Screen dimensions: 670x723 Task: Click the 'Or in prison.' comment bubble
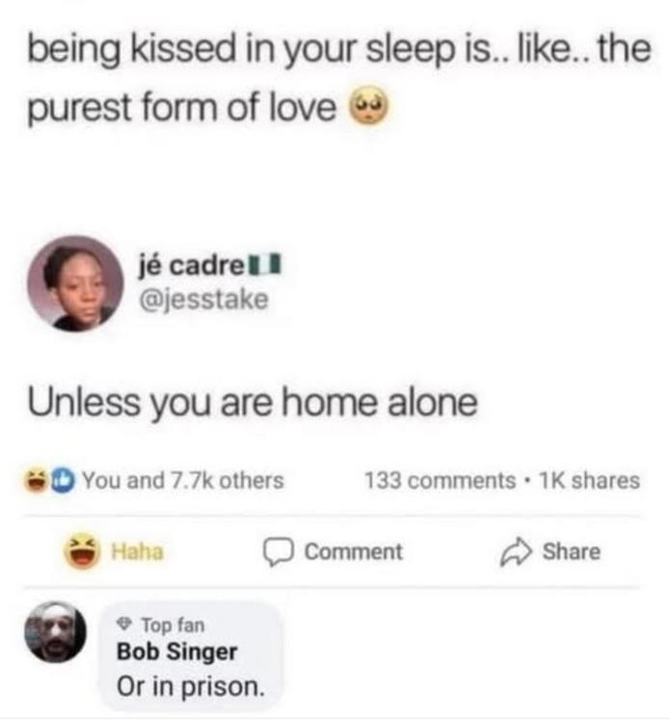point(191,656)
